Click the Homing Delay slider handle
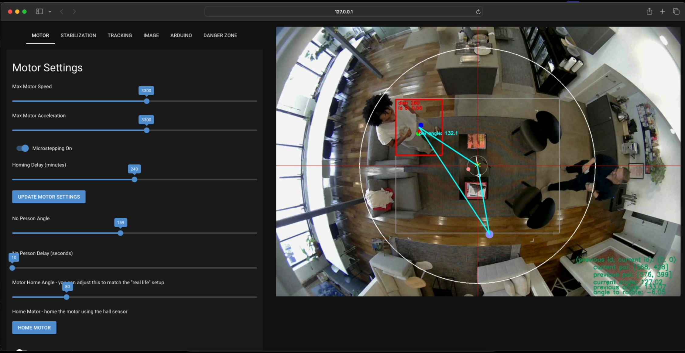The width and height of the screenshot is (685, 353). pyautogui.click(x=134, y=180)
